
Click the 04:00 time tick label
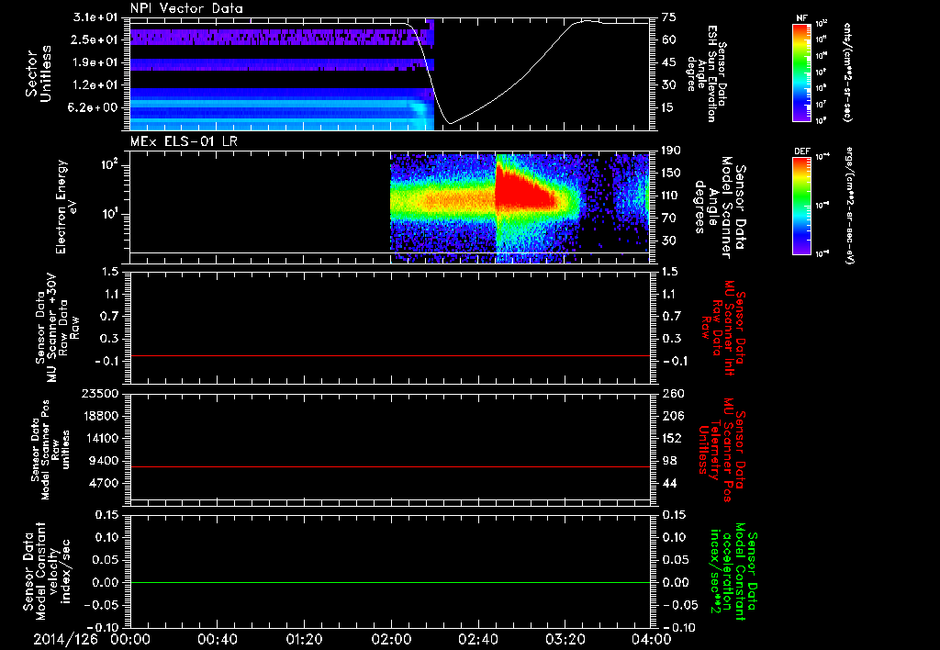pyautogui.click(x=651, y=639)
